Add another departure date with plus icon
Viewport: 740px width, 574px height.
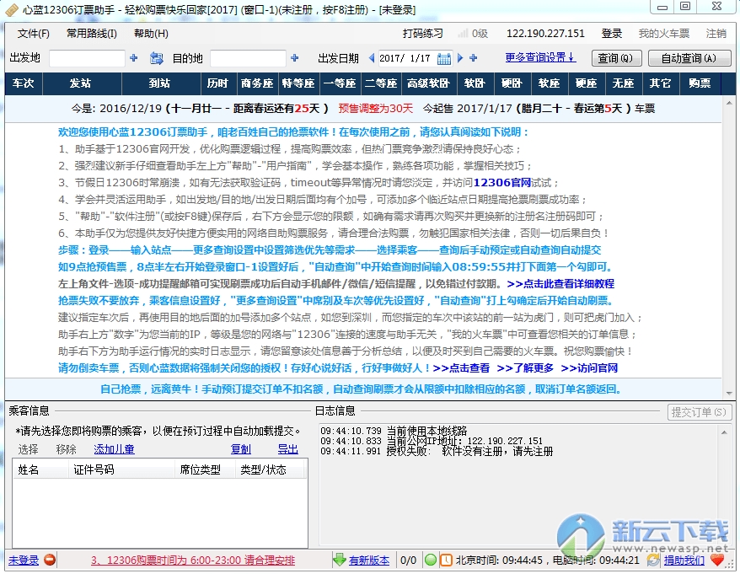click(x=474, y=57)
